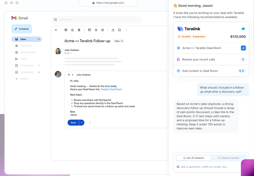
Task: Click the 'Review and share with RevOps/CS' bullet
Action: 93,100
